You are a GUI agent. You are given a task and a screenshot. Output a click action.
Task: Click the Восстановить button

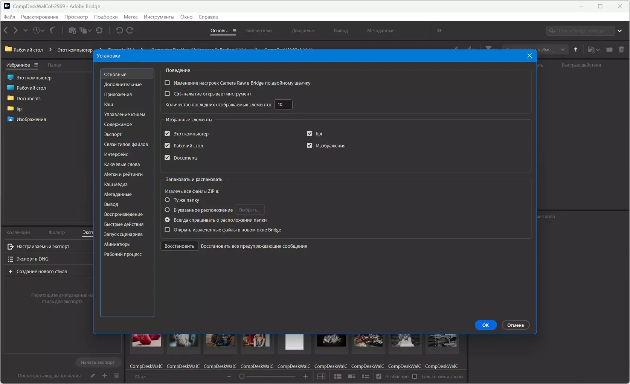(x=179, y=246)
